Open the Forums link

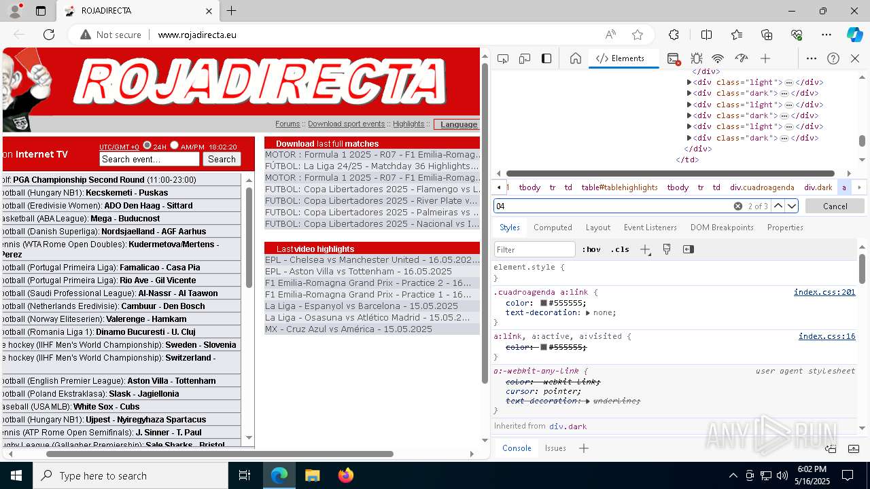click(x=288, y=124)
